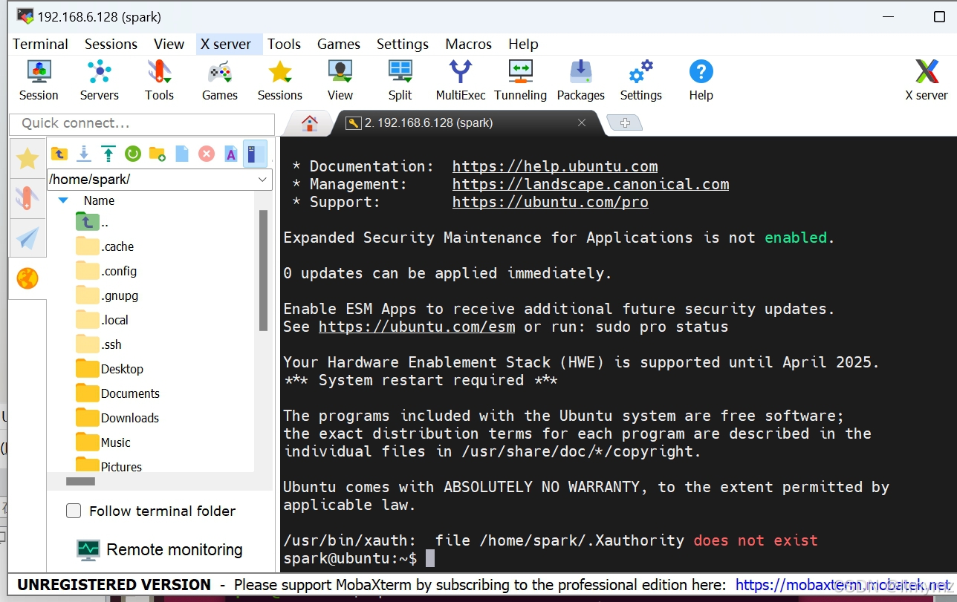Image resolution: width=957 pixels, height=602 pixels.
Task: Click the Name column sort arrow
Action: coord(63,200)
